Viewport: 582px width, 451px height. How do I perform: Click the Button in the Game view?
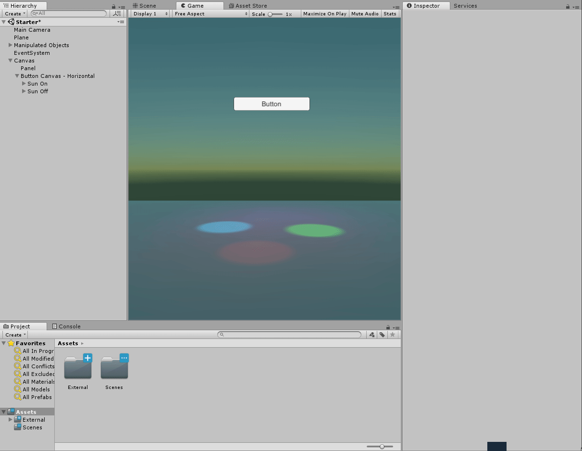(x=272, y=104)
